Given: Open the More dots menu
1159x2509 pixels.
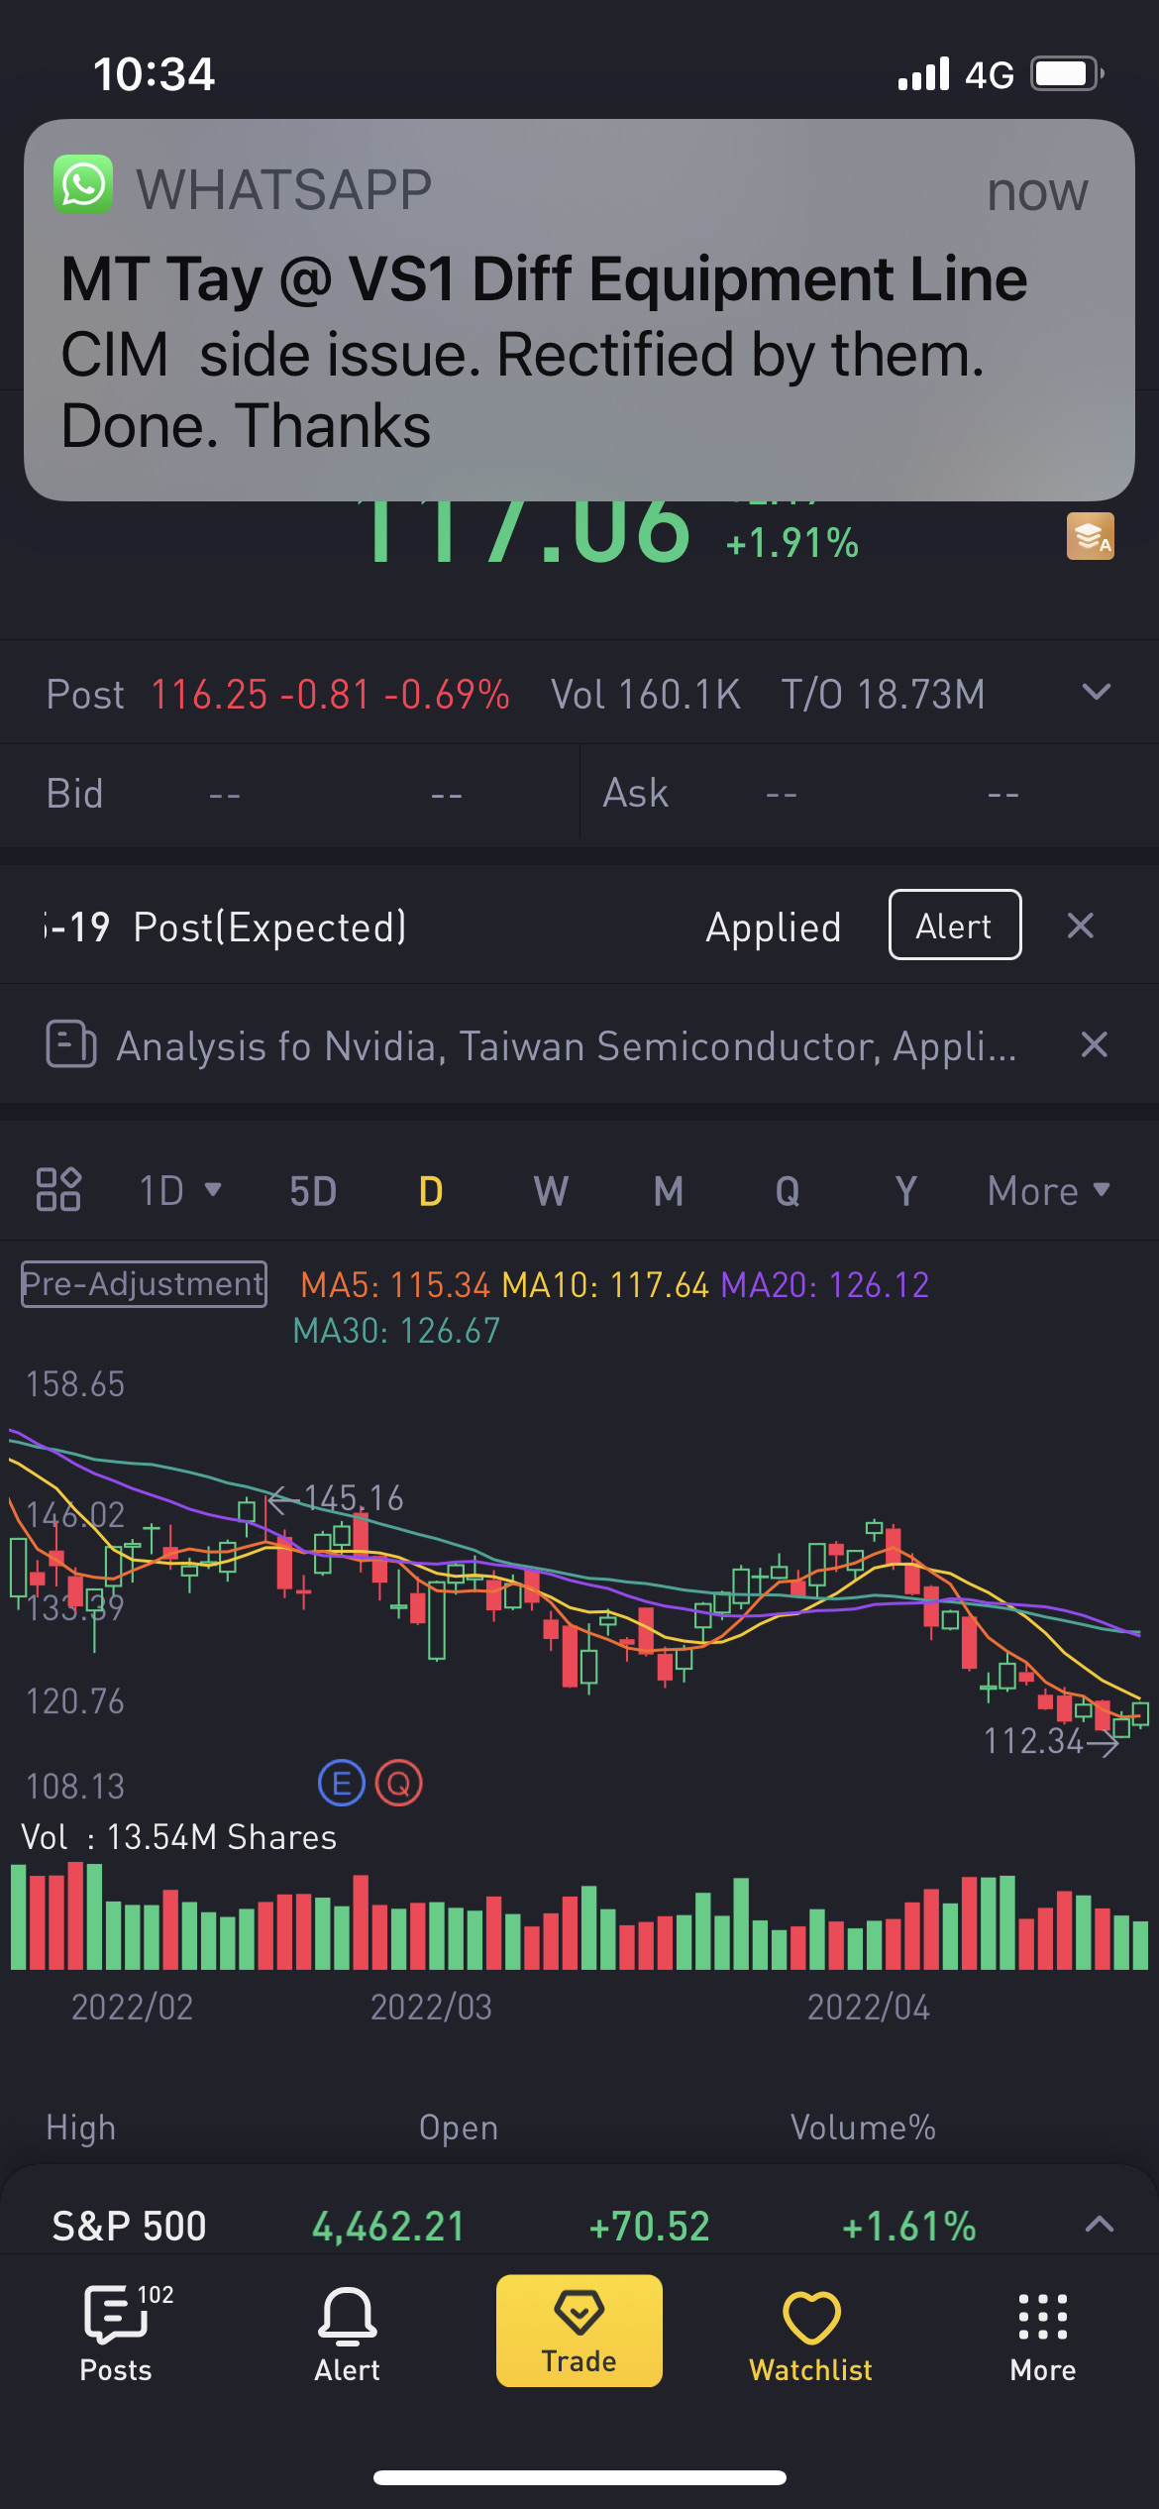Looking at the screenshot, I should (x=1043, y=2333).
